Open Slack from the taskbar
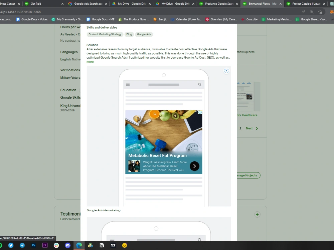 (56, 245)
